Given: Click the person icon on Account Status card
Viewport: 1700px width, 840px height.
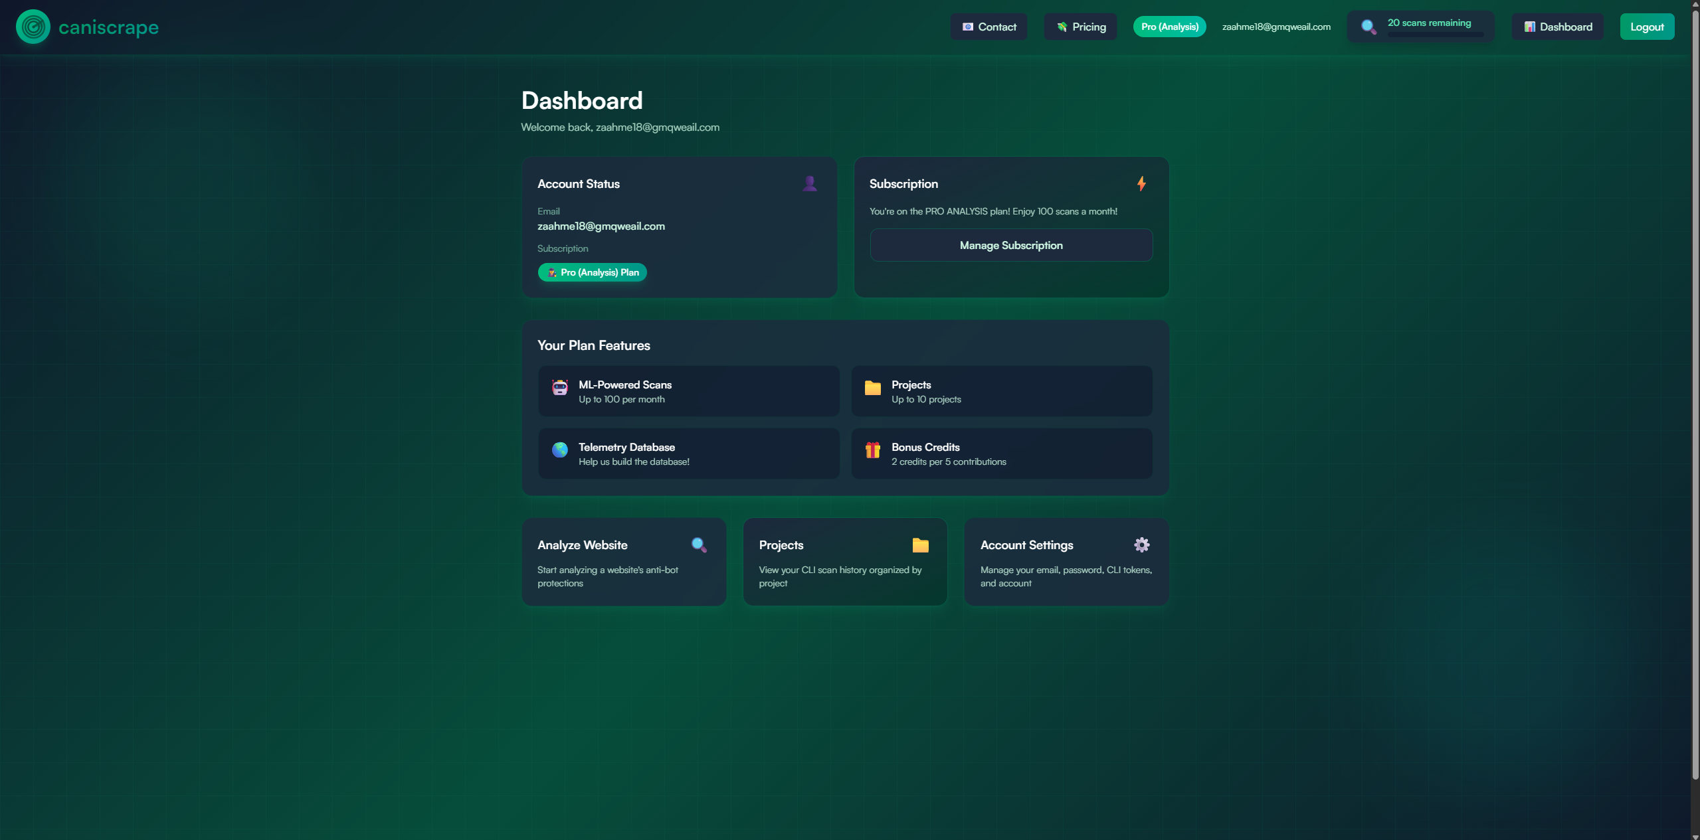Looking at the screenshot, I should point(809,183).
